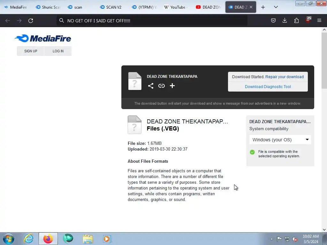Add file with plus icon
Screen dimensions: 327x245
click(172, 86)
